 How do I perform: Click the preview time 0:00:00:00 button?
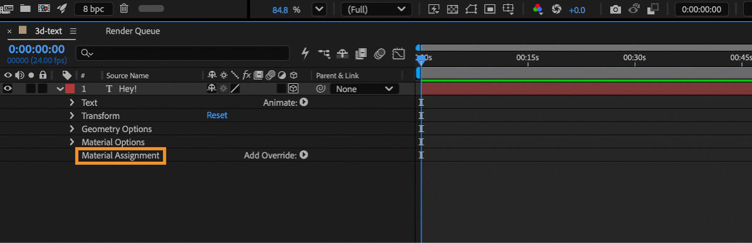pyautogui.click(x=701, y=9)
